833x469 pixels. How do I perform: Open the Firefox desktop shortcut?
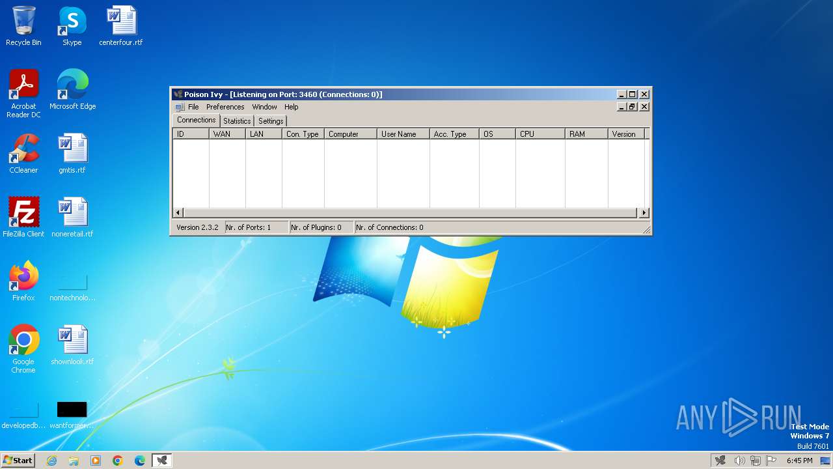click(23, 281)
